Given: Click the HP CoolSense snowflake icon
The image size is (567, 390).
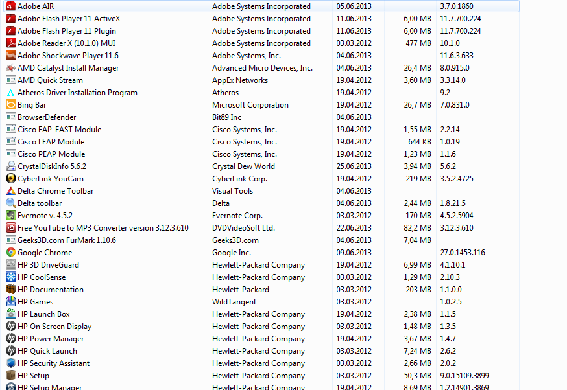Looking at the screenshot, I should pyautogui.click(x=11, y=277).
